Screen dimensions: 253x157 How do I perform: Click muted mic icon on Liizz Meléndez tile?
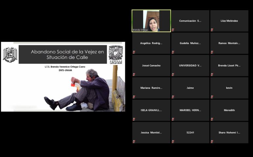pyautogui.click(x=212, y=30)
